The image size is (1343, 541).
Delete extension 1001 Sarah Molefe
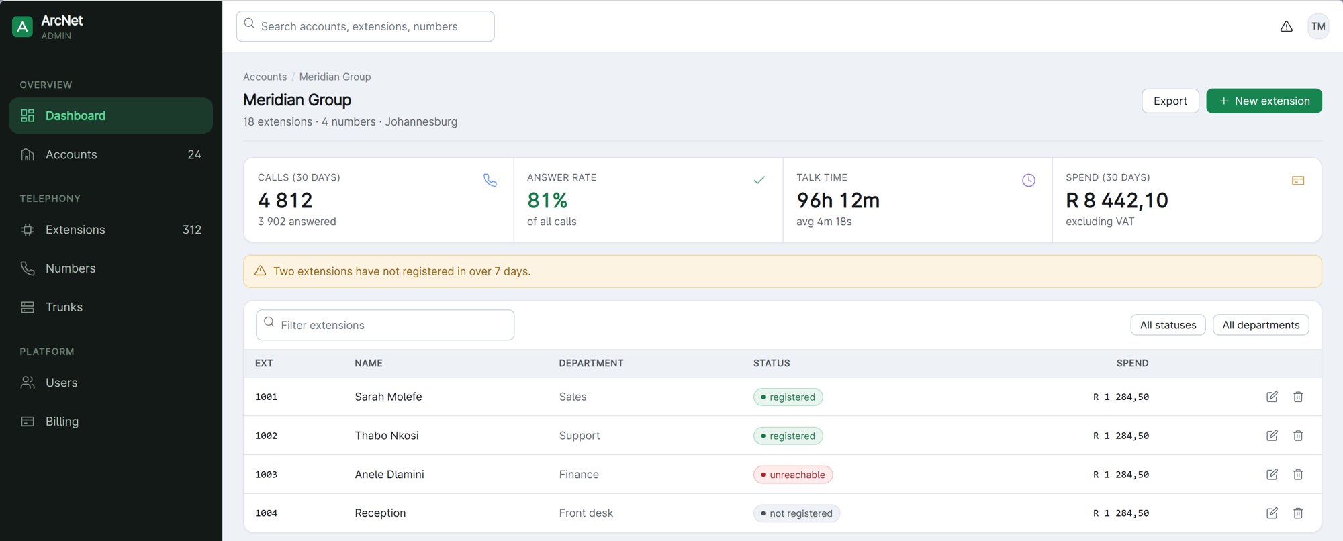tap(1298, 397)
